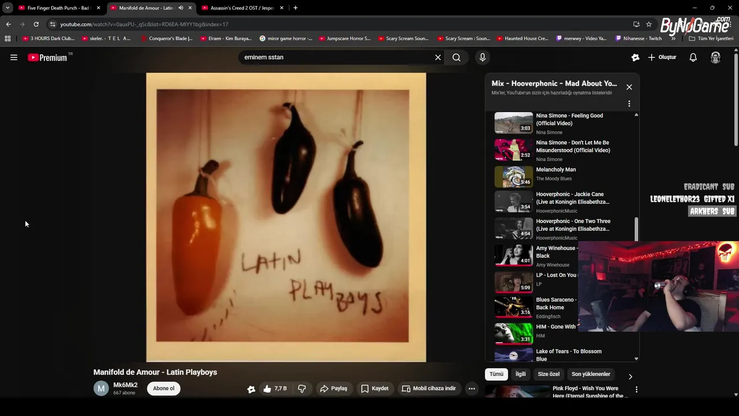Open the YouTube guide hamburger menu

pos(14,57)
